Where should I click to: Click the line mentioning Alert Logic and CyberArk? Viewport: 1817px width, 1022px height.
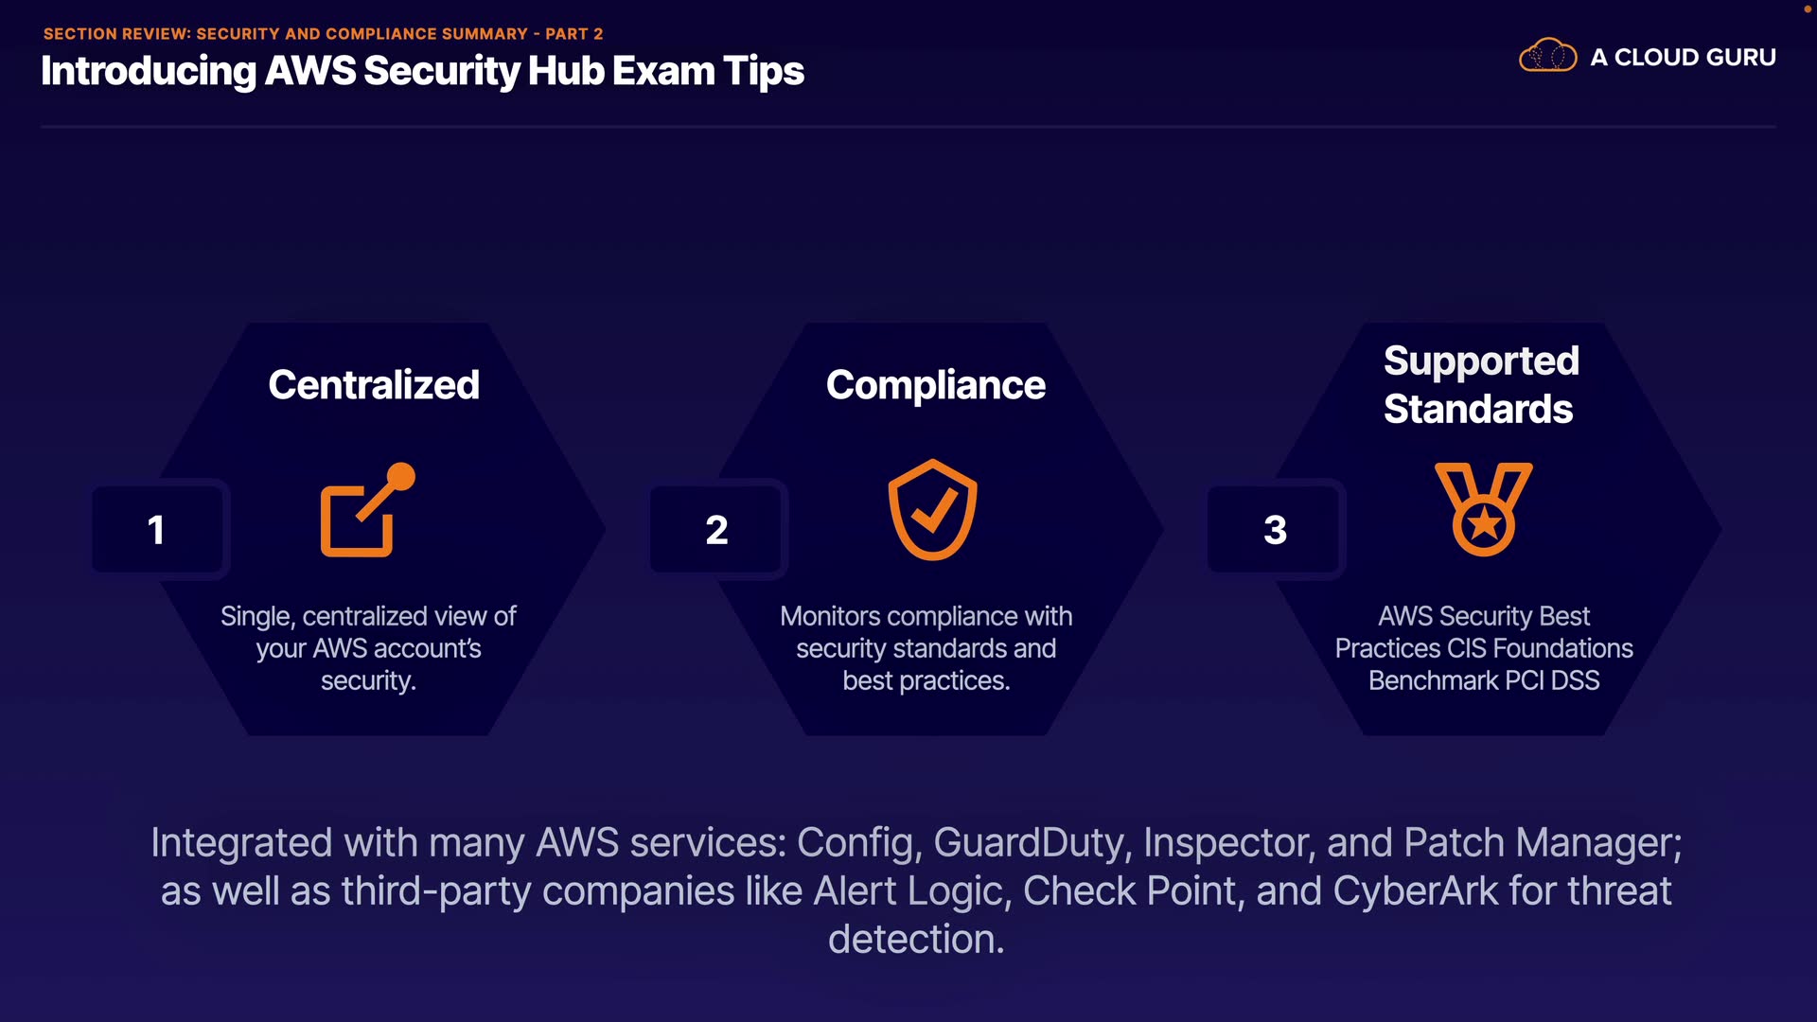[x=915, y=891]
